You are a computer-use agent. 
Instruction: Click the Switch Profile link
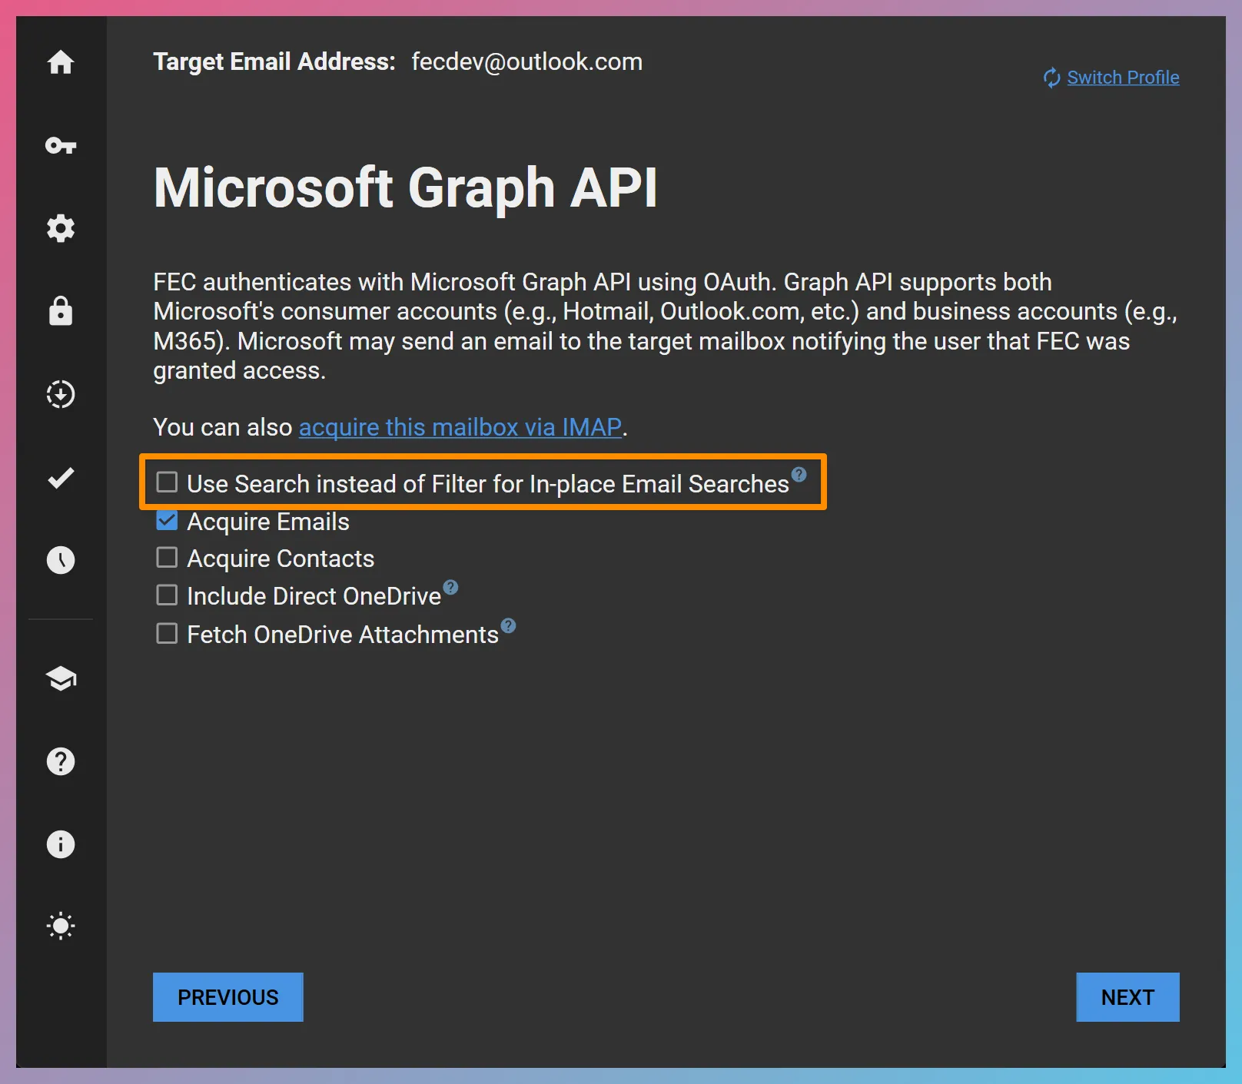pos(1122,78)
